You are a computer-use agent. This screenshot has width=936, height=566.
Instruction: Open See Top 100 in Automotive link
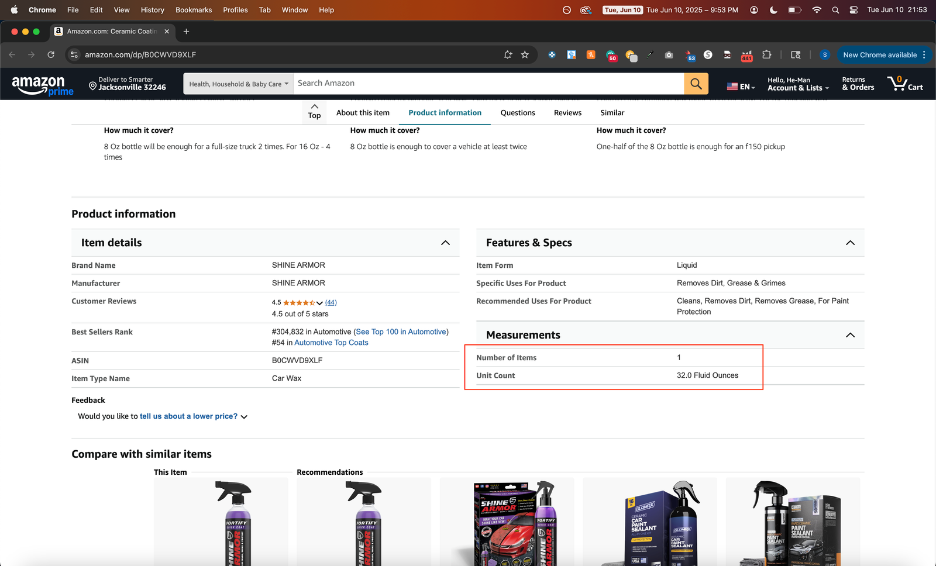(x=401, y=332)
